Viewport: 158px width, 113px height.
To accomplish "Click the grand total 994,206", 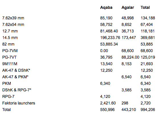I will [x=148, y=110].
